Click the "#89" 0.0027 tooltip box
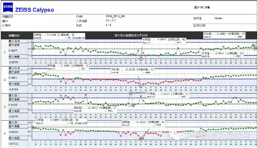The image size is (258, 148). [222, 55]
